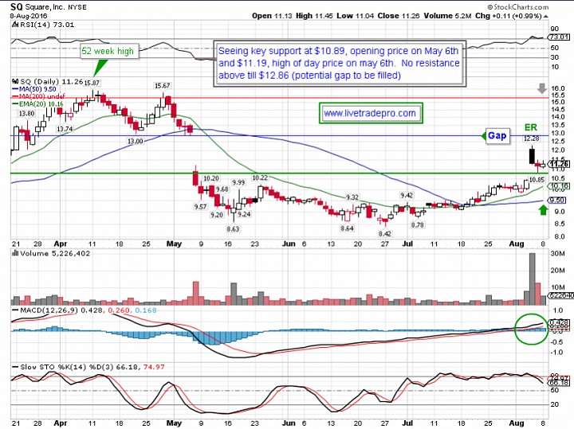Image resolution: width=574 pixels, height=429 pixels.
Task: Select the High 11.45 value
Action: tap(314, 16)
